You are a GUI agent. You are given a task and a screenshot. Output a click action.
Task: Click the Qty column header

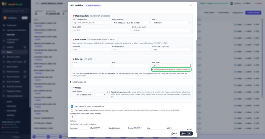[149, 128]
